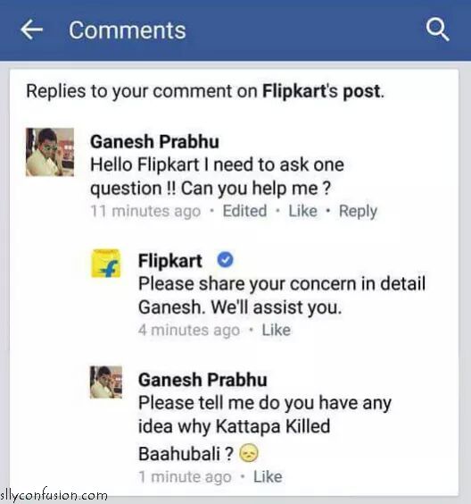Like the Kattapa Killed Baahubali comment
The height and width of the screenshot is (504, 471).
click(268, 476)
